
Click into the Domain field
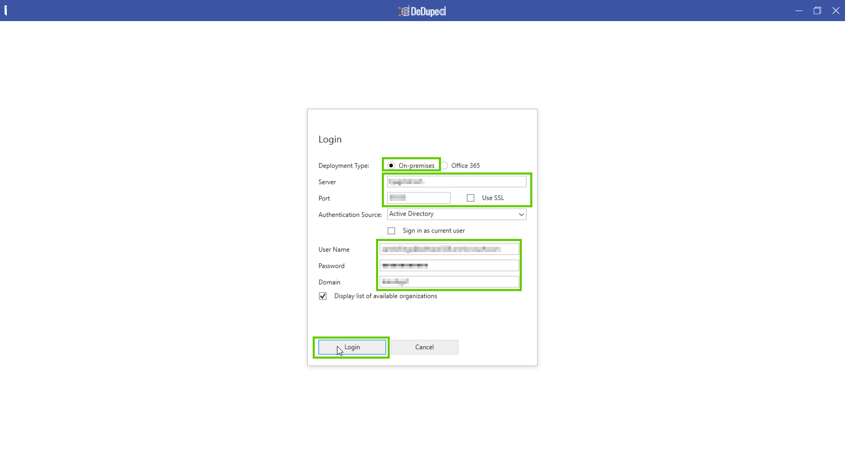coord(449,282)
